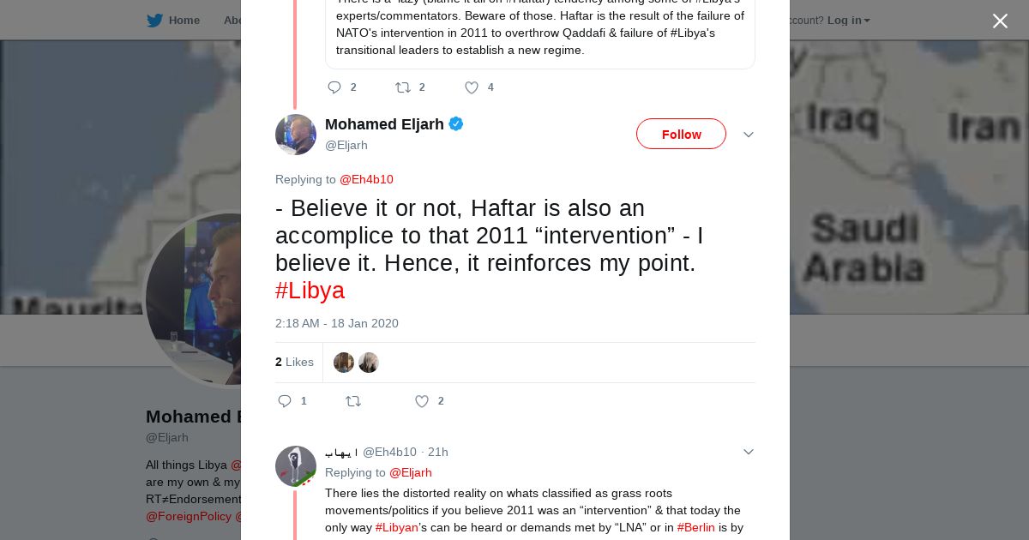Screen dimensions: 1029x540
Task: Go to the Home tab
Action: pyautogui.click(x=184, y=21)
